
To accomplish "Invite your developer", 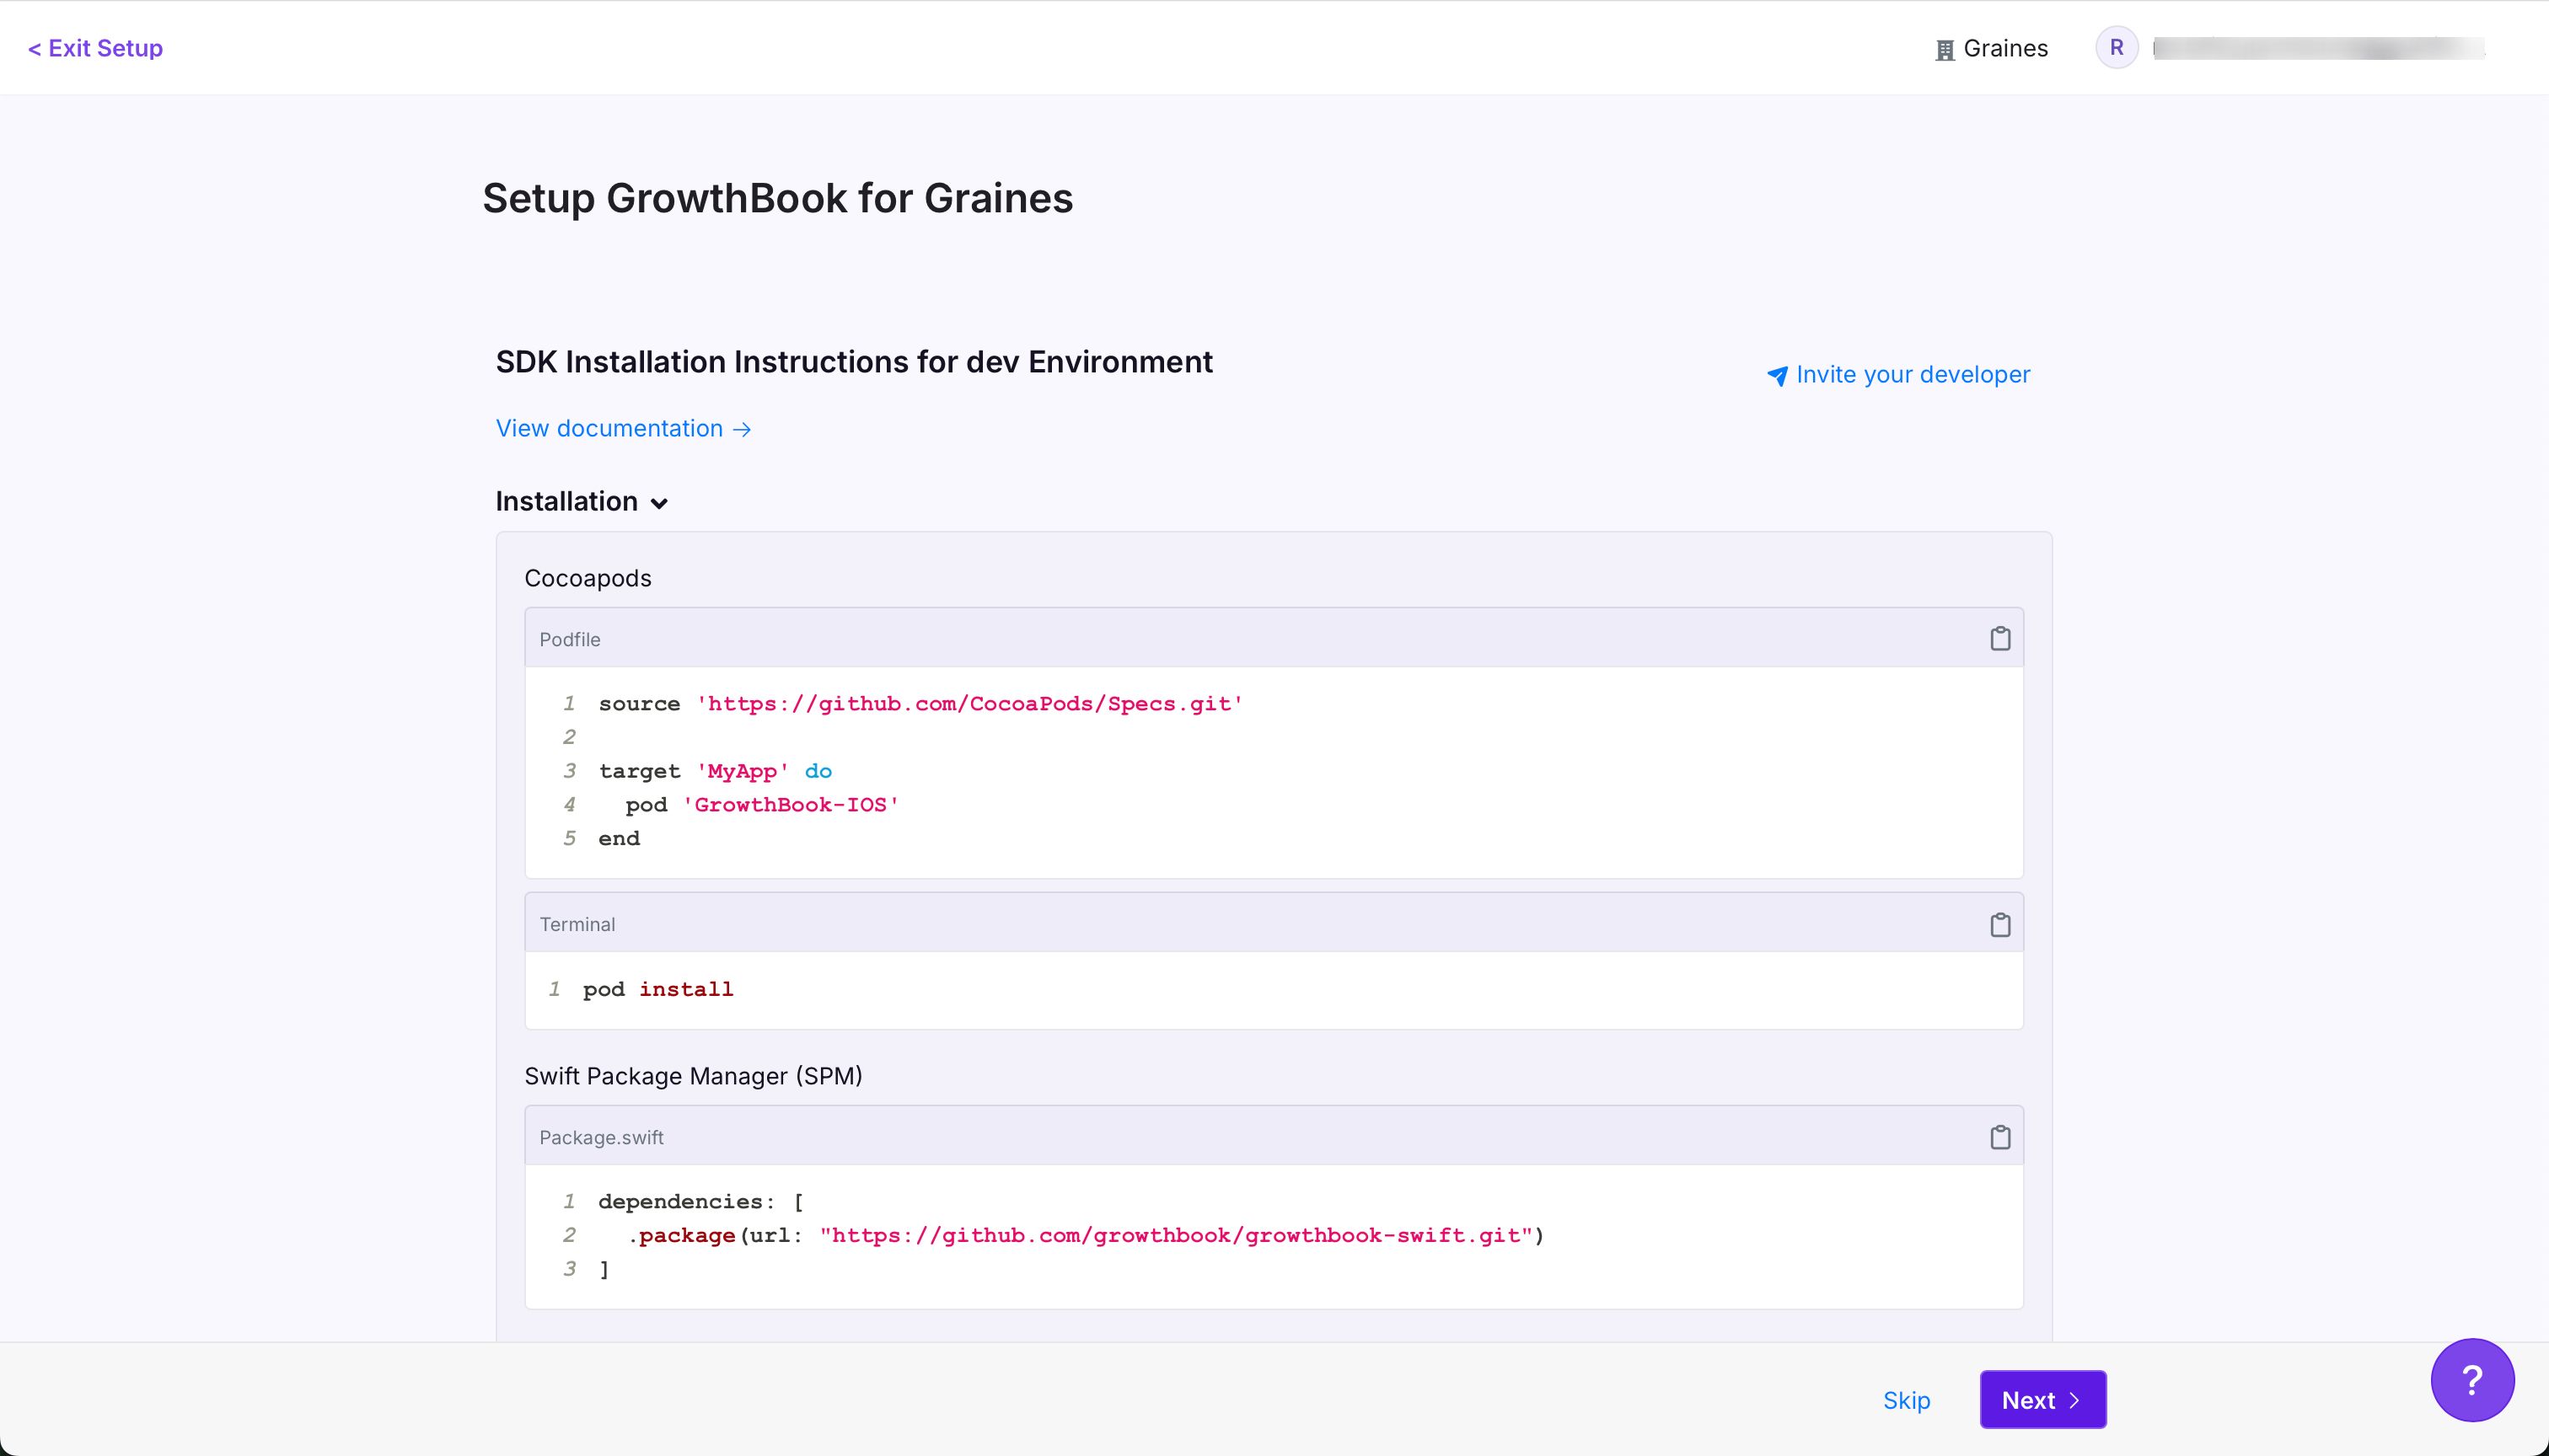I will 1899,374.
